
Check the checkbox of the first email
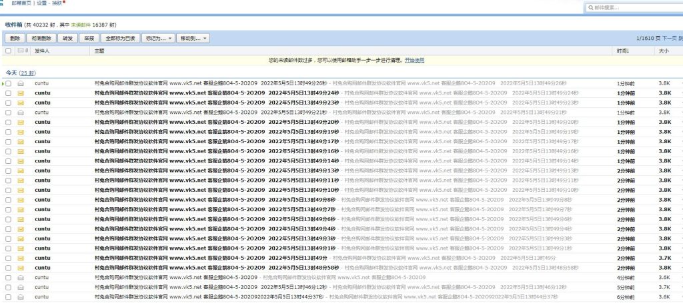point(9,83)
